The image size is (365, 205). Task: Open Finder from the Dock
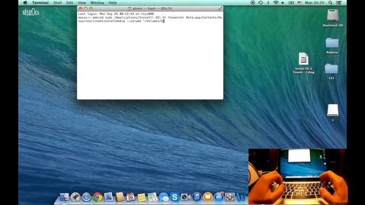pos(64,197)
